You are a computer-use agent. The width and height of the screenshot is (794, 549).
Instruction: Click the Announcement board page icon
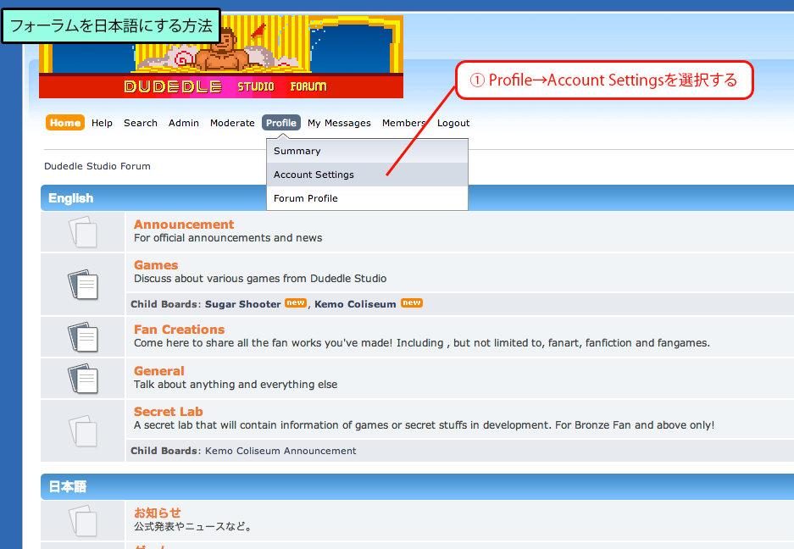pyautogui.click(x=82, y=232)
